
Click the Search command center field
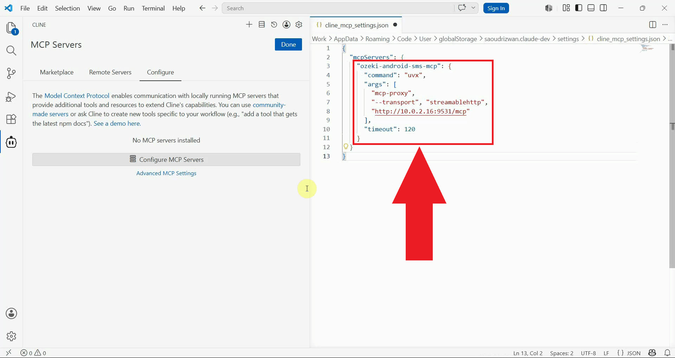pyautogui.click(x=338, y=8)
